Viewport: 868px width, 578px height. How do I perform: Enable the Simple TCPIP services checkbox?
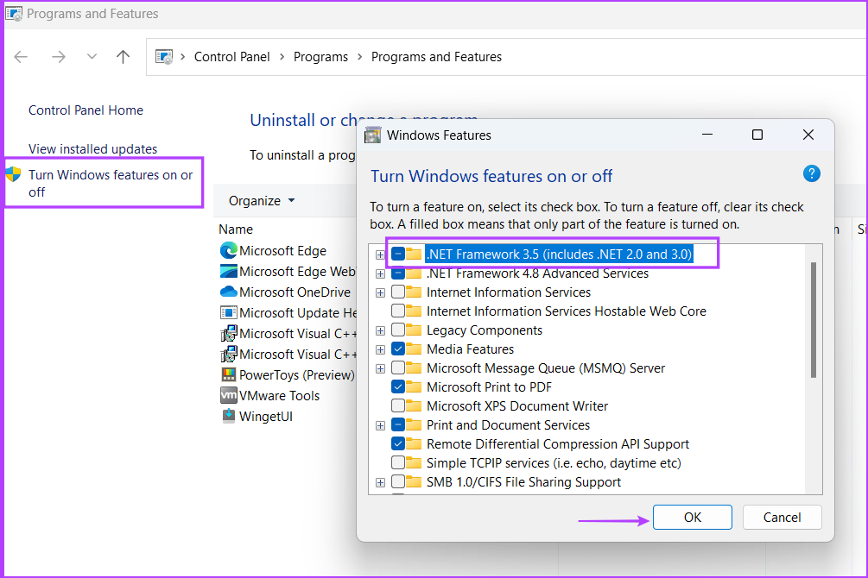[x=397, y=462]
